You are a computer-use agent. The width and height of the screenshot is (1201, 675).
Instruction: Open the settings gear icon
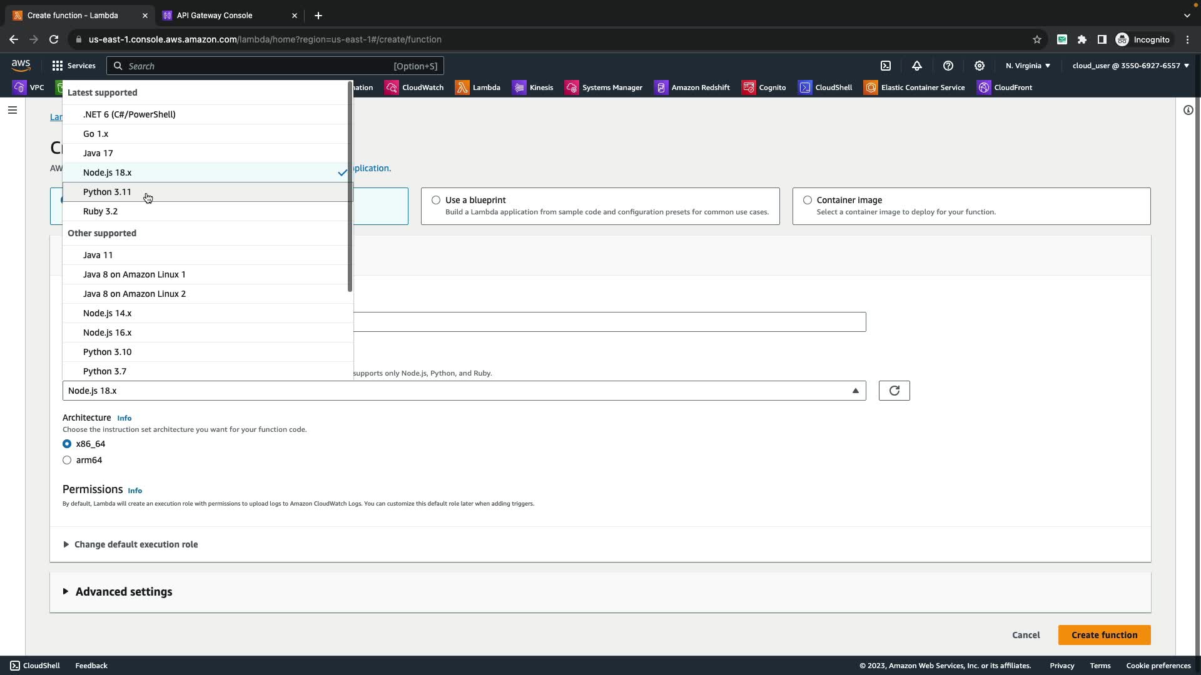(980, 66)
